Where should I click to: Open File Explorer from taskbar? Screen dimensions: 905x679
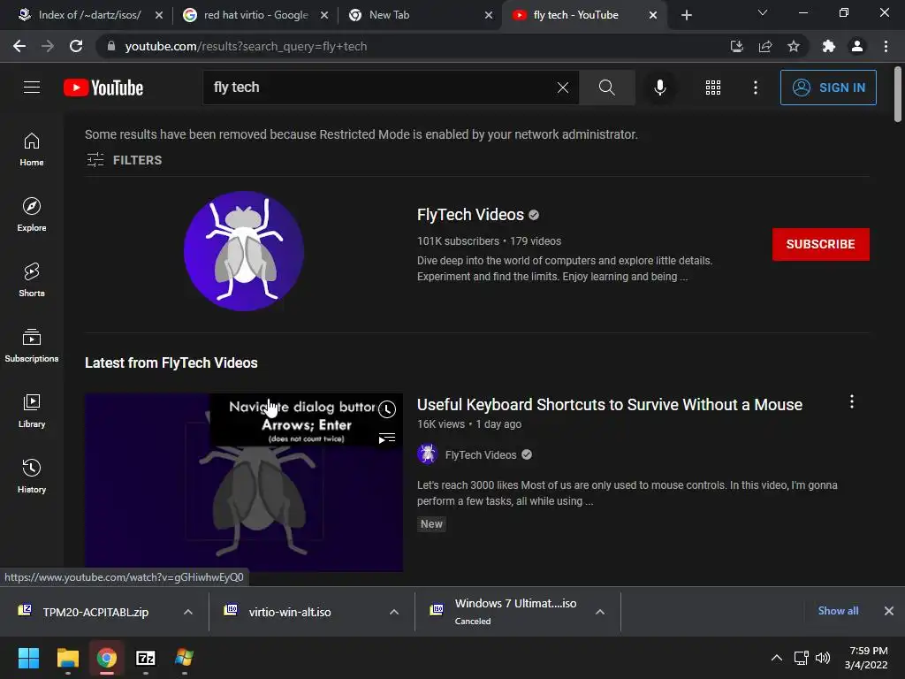coord(67,658)
